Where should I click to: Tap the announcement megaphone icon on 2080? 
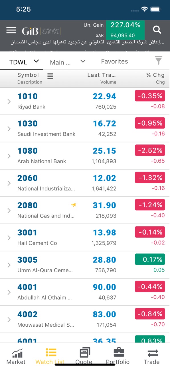coord(74,205)
